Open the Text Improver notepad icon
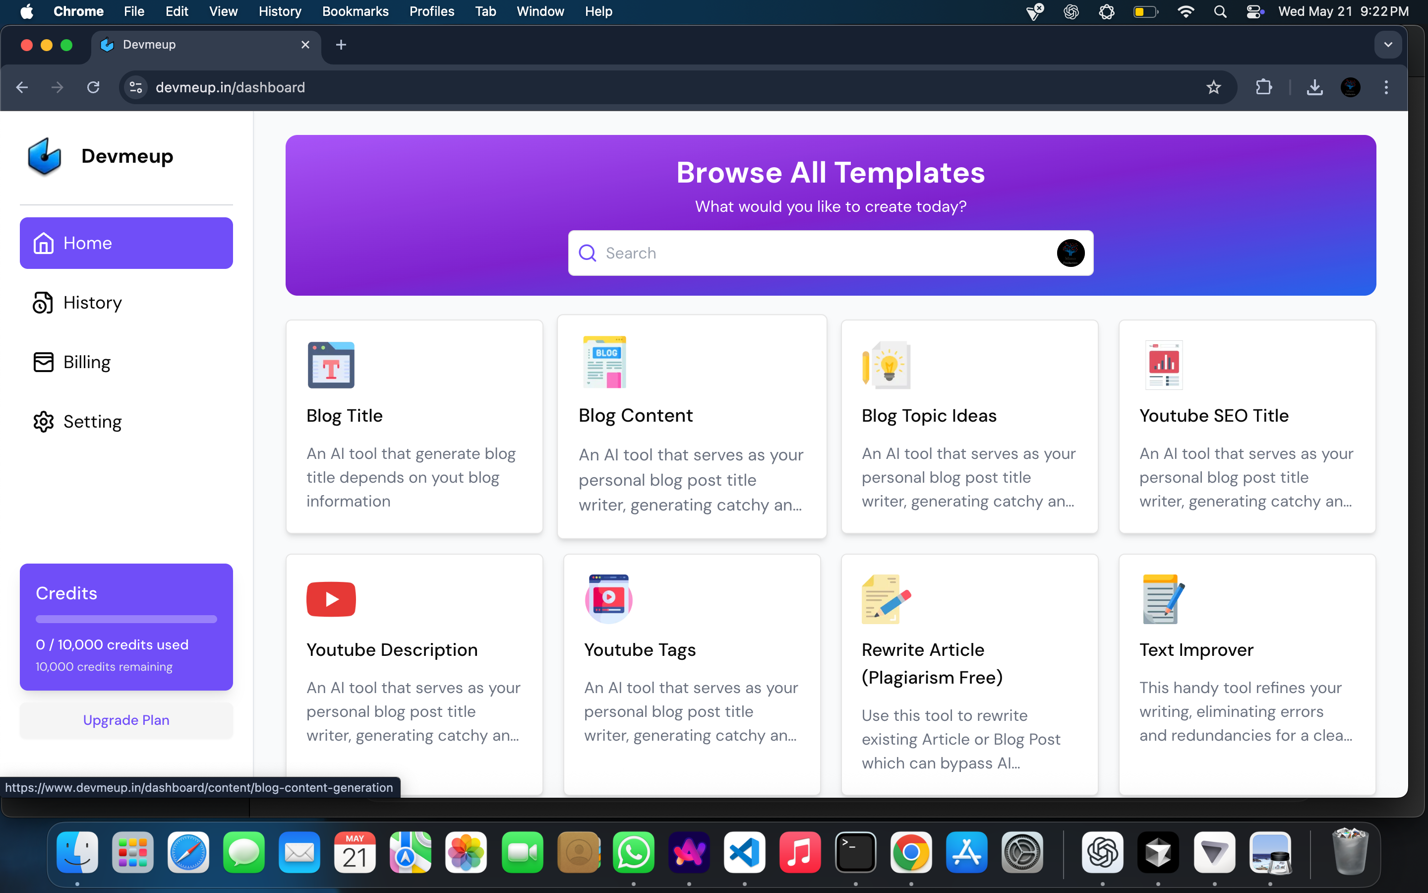 pos(1164,599)
